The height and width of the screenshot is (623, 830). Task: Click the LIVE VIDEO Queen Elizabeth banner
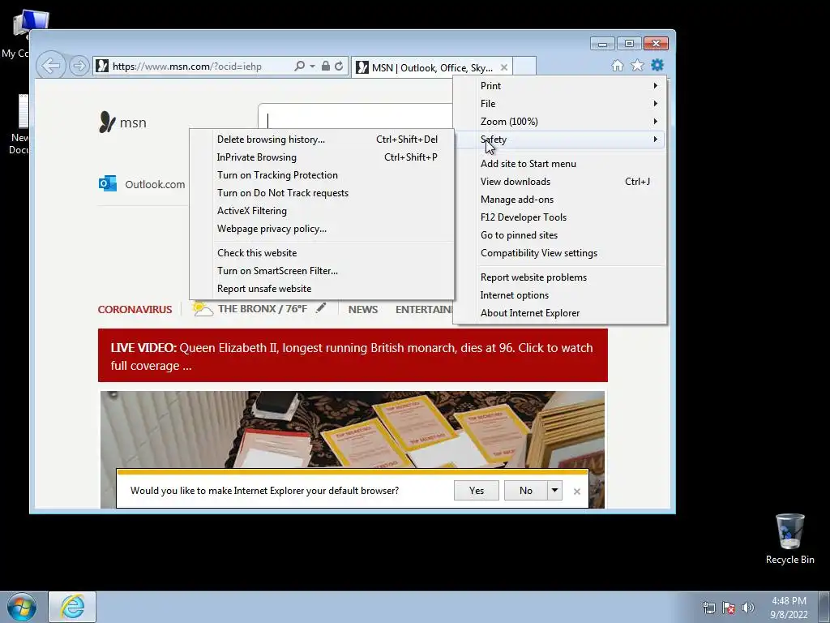click(353, 355)
